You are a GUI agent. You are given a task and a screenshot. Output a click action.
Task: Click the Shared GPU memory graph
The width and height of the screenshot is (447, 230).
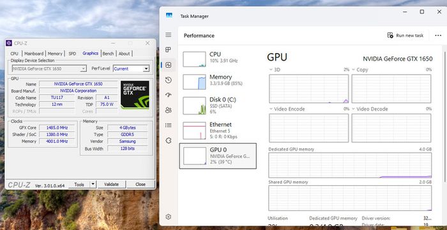coord(350,198)
